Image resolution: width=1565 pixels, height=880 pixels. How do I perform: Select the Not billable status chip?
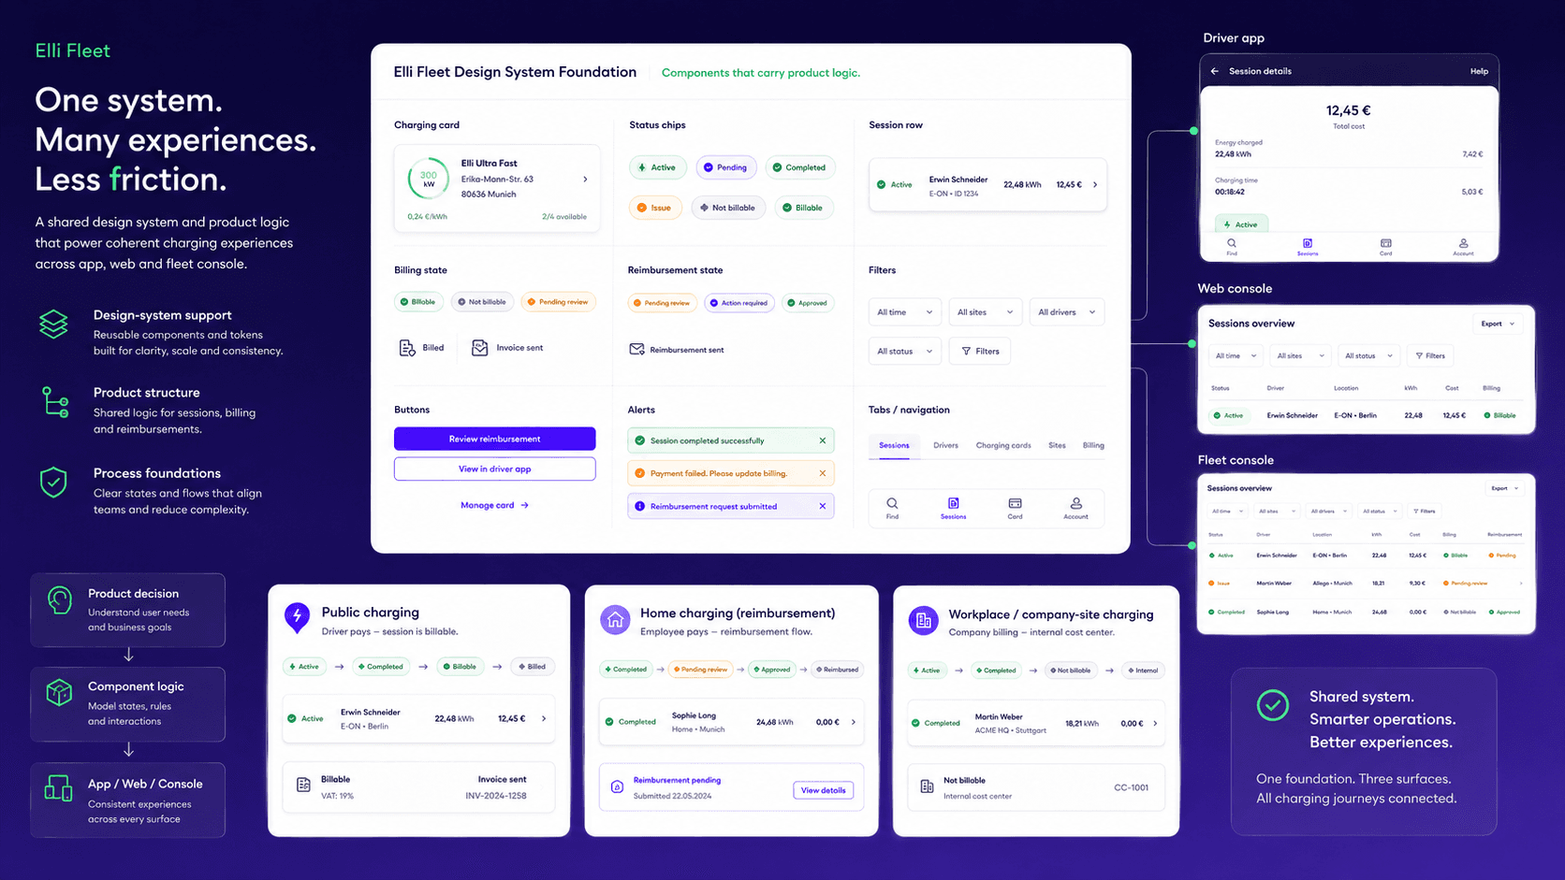728,208
